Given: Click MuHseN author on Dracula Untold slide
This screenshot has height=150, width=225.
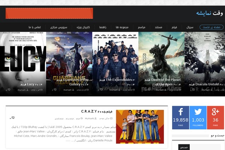Looking at the screenshot, I should (206, 90).
